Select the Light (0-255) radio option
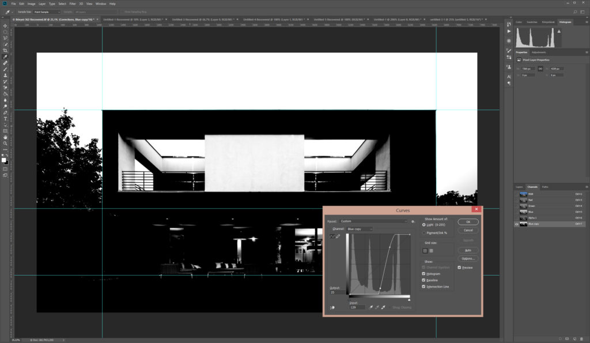 pos(423,225)
